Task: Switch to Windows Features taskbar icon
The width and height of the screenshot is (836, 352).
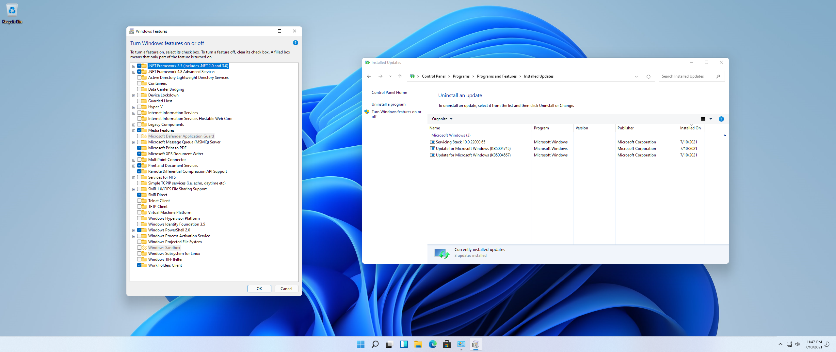Action: pos(475,344)
